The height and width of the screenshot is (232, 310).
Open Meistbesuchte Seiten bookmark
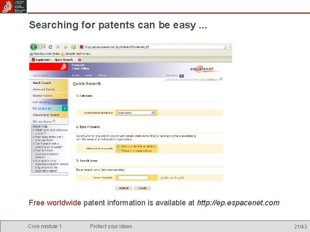click(45, 54)
